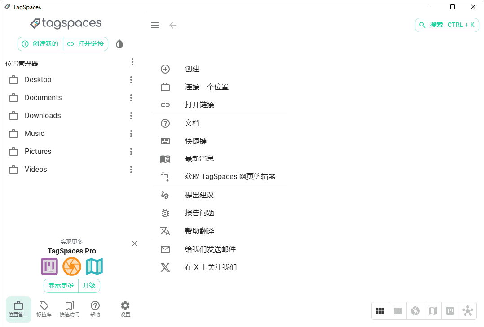Image resolution: width=484 pixels, height=327 pixels.
Task: Open the Music location options menu
Action: click(x=131, y=133)
